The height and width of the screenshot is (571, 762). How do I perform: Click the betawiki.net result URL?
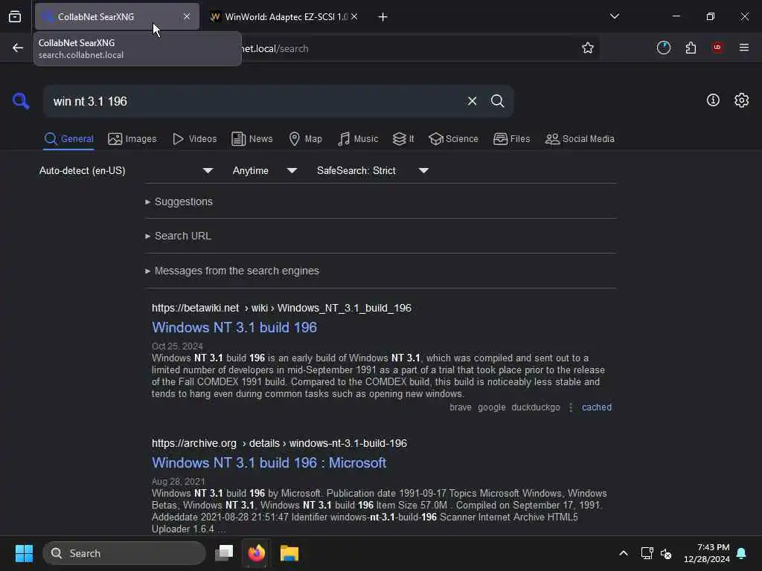click(281, 308)
